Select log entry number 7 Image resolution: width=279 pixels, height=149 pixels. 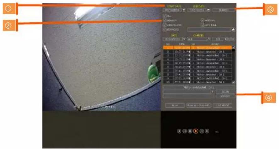198,71
